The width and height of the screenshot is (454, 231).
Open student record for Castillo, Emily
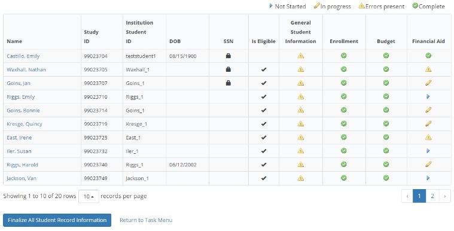pos(23,56)
